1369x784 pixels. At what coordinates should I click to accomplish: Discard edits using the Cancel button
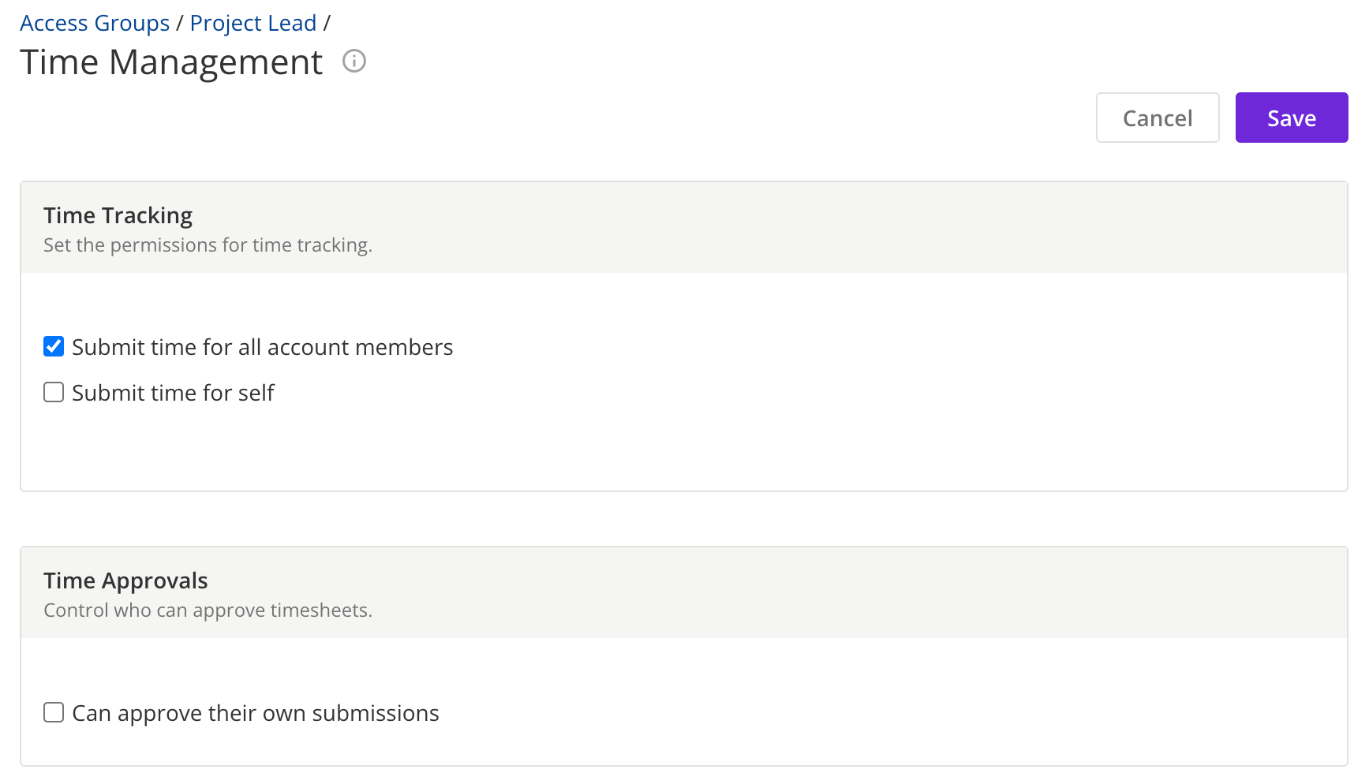(1157, 118)
